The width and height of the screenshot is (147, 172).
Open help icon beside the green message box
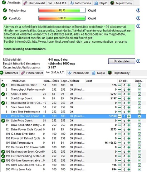pos(138,26)
